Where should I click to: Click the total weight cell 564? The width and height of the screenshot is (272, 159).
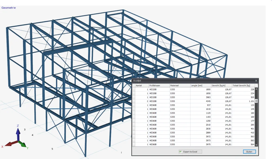(243, 144)
